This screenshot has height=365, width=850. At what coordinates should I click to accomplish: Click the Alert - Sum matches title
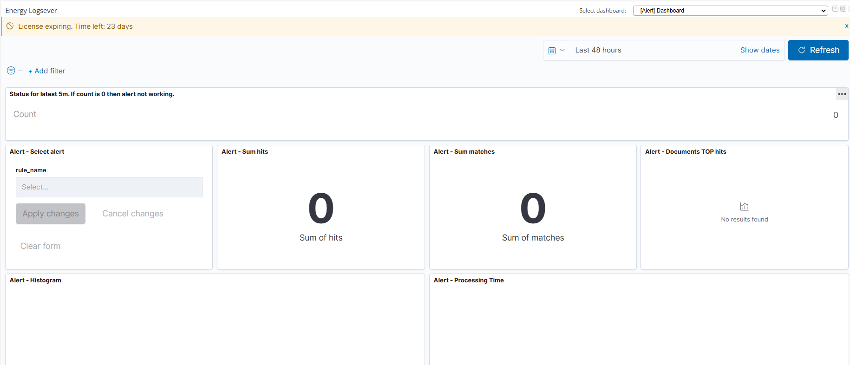point(464,152)
